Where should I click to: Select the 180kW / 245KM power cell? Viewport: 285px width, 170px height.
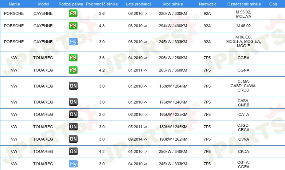(173, 127)
